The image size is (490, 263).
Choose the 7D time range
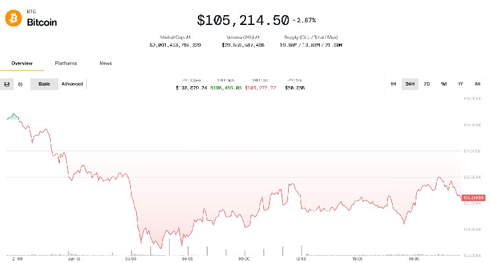pos(427,84)
